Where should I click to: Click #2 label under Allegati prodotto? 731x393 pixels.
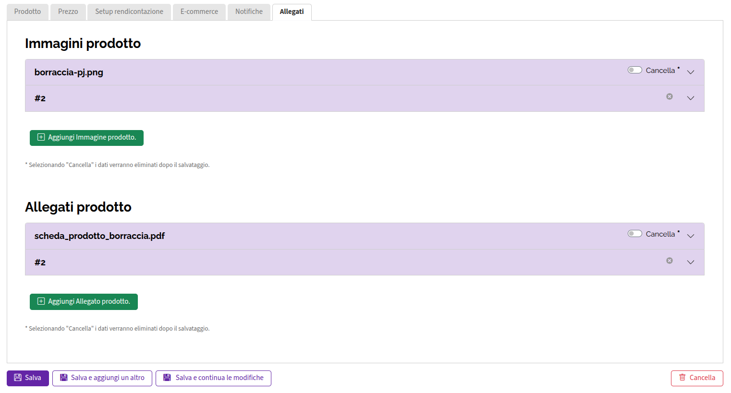point(40,262)
